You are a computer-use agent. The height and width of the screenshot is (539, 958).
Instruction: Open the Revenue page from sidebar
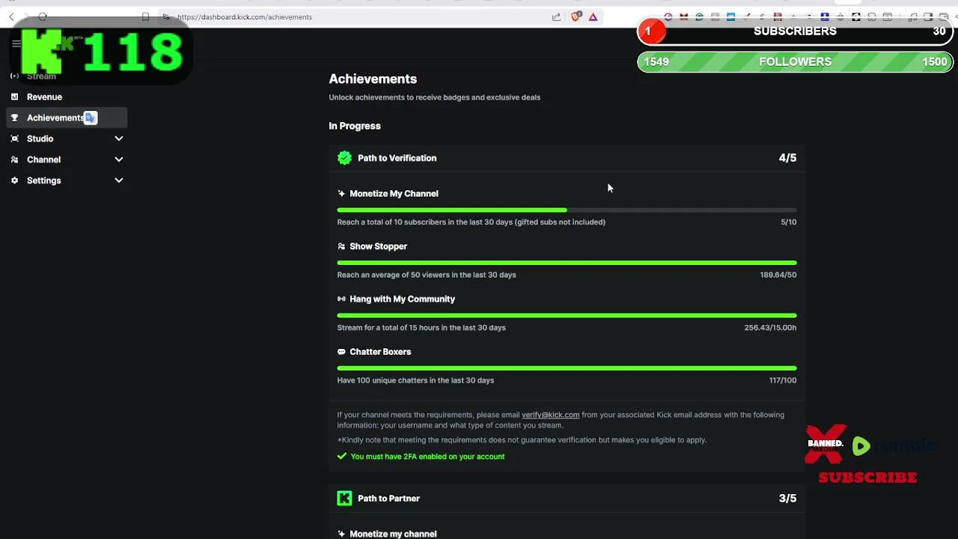[44, 97]
